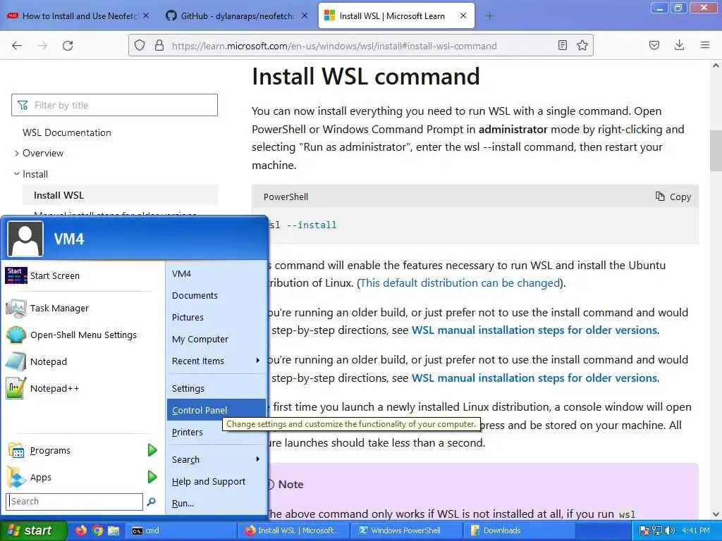The height and width of the screenshot is (541, 722).
Task: Open Pictures folder in Start menu
Action: (216, 318)
